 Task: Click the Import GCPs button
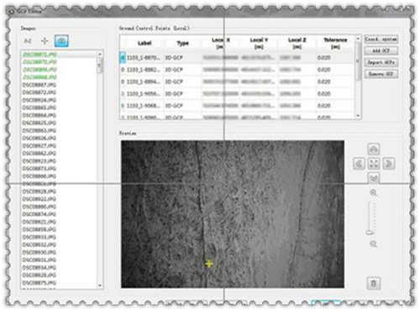tap(381, 62)
